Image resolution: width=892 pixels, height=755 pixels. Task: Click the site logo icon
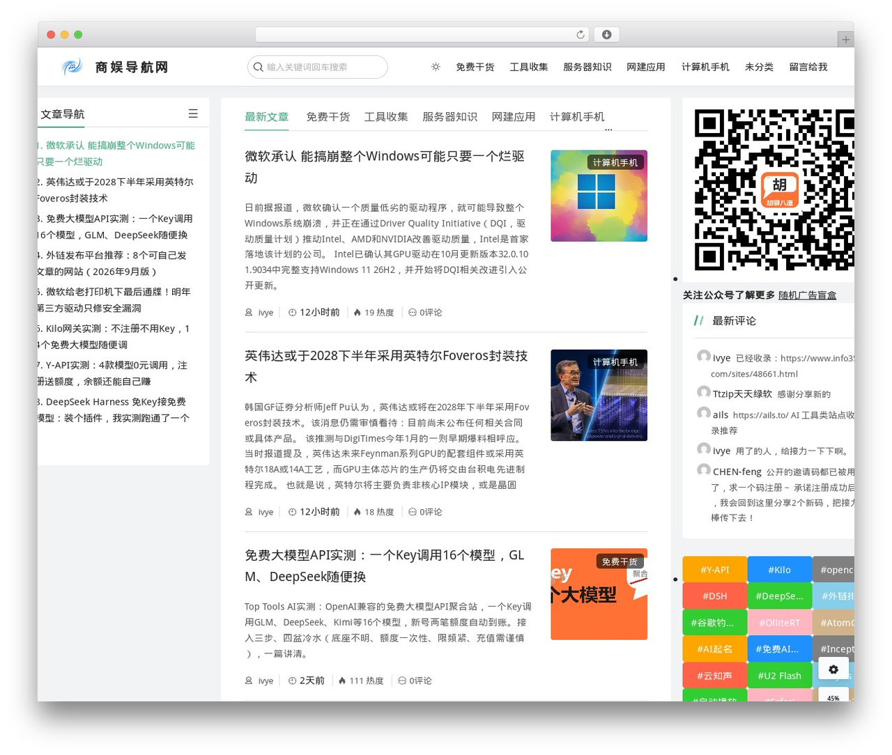click(72, 67)
